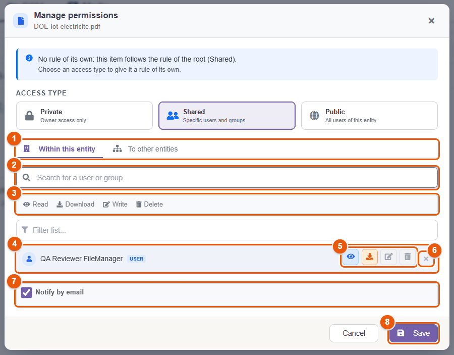454x355 pixels.
Task: Remove QA Reviewer FileManager from the list
Action: [x=426, y=259]
